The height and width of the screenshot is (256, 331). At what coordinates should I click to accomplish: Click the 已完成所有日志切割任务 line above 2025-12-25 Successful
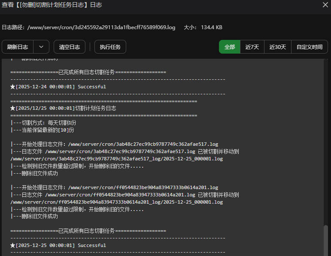click(x=88, y=231)
